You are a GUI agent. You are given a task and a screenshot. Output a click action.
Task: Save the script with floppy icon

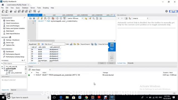pos(34,18)
